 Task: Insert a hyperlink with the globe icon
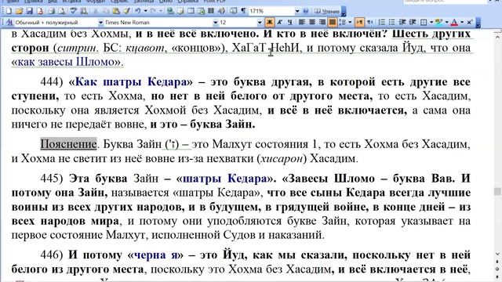click(170, 11)
